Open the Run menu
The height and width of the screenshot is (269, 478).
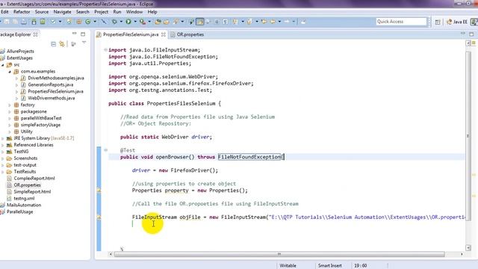click(x=117, y=12)
